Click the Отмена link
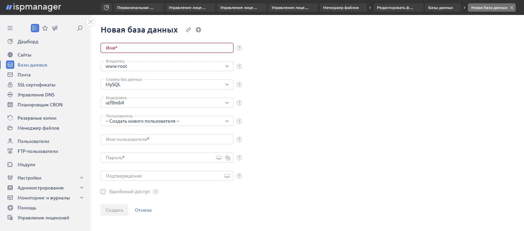The width and height of the screenshot is (524, 231). pyautogui.click(x=143, y=210)
